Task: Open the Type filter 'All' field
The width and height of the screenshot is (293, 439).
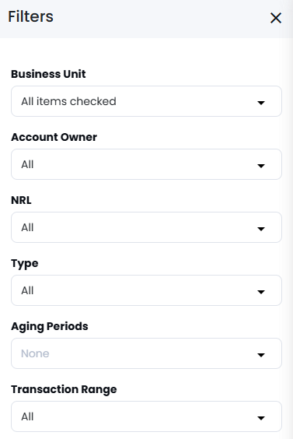Action: [146, 290]
